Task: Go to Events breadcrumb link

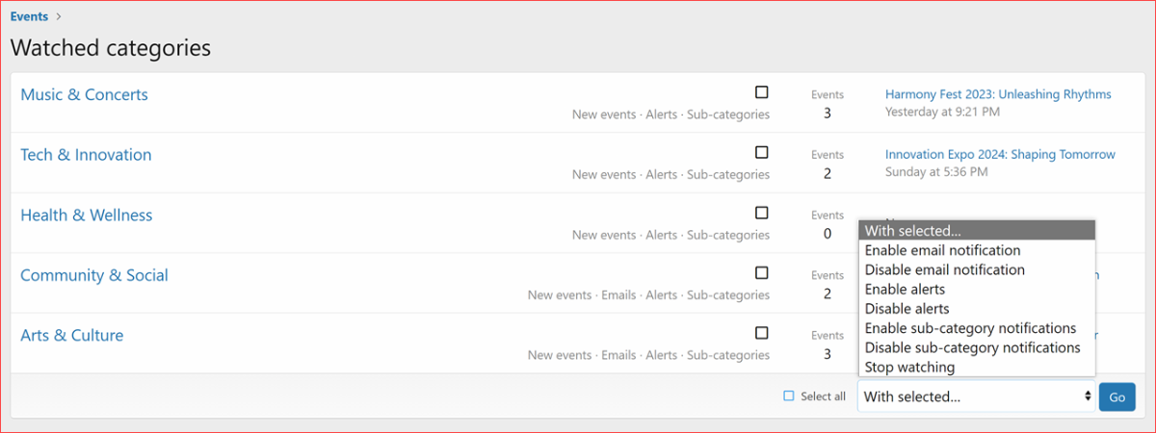Action: (29, 16)
